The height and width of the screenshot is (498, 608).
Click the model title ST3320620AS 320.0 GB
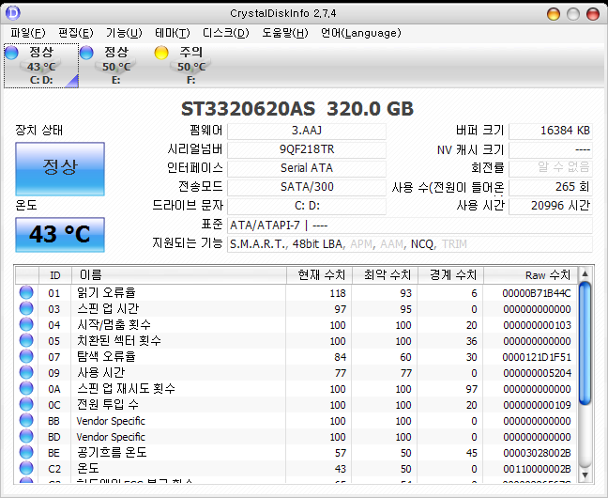(x=297, y=109)
